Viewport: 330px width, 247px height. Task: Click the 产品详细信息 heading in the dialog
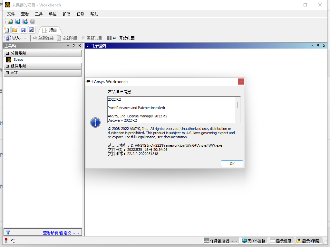click(119, 92)
